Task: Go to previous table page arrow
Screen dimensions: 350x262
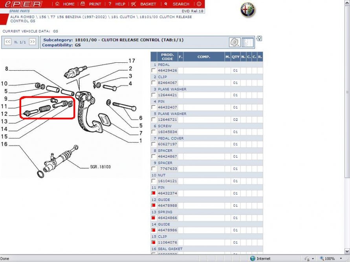Action: [x=7, y=42]
